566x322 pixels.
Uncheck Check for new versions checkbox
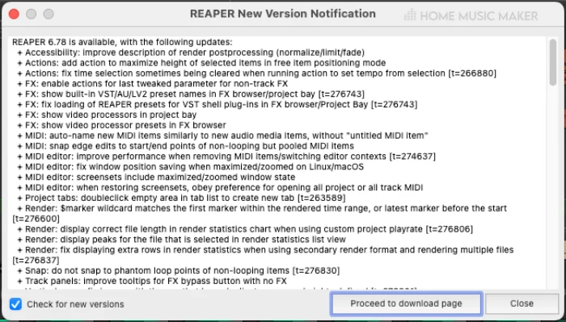pos(15,304)
